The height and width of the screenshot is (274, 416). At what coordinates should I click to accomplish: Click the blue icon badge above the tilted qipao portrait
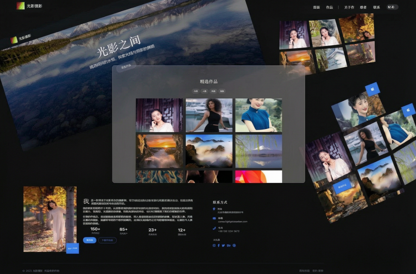[x=372, y=89]
